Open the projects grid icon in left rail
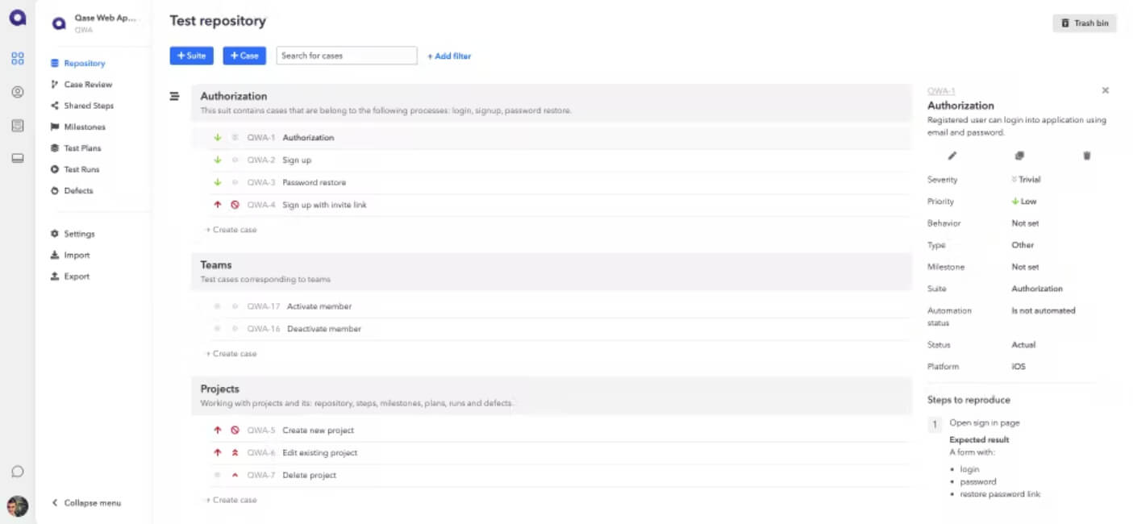Image resolution: width=1133 pixels, height=524 pixels. pos(18,59)
